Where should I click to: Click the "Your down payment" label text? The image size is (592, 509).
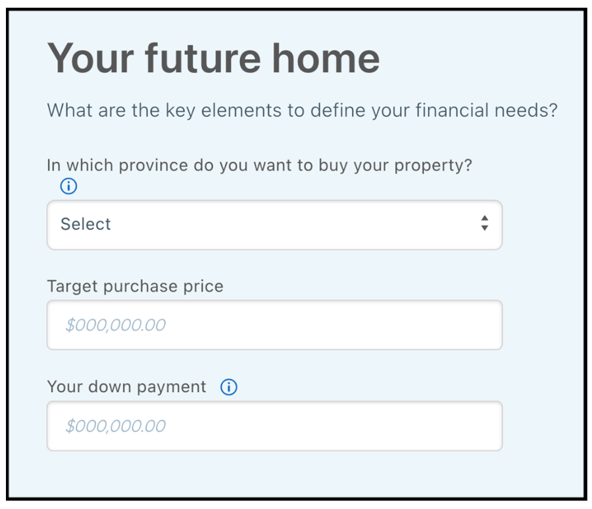(x=126, y=387)
